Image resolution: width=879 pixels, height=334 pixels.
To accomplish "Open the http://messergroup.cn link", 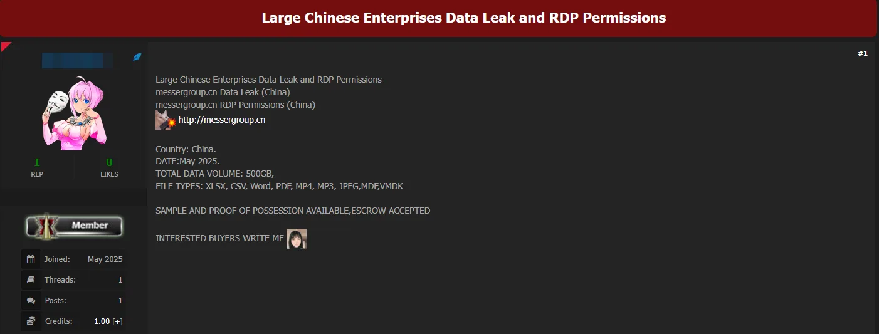I will (x=222, y=120).
